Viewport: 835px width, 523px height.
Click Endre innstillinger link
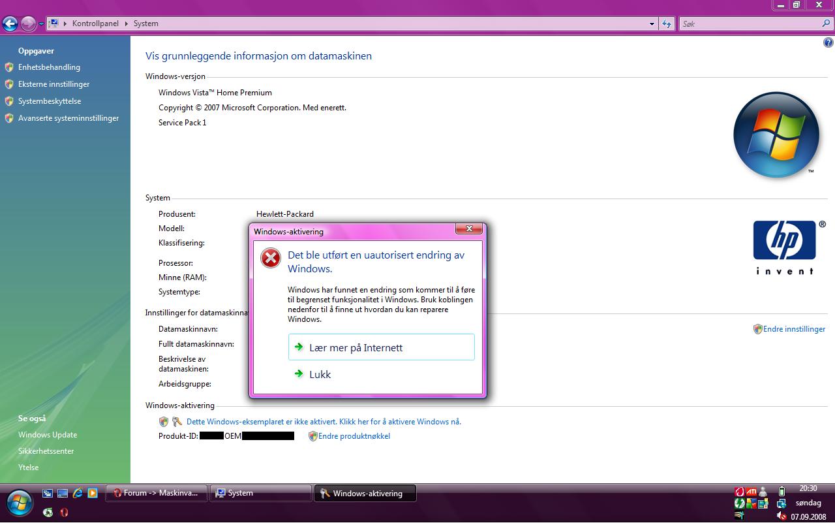pyautogui.click(x=794, y=329)
